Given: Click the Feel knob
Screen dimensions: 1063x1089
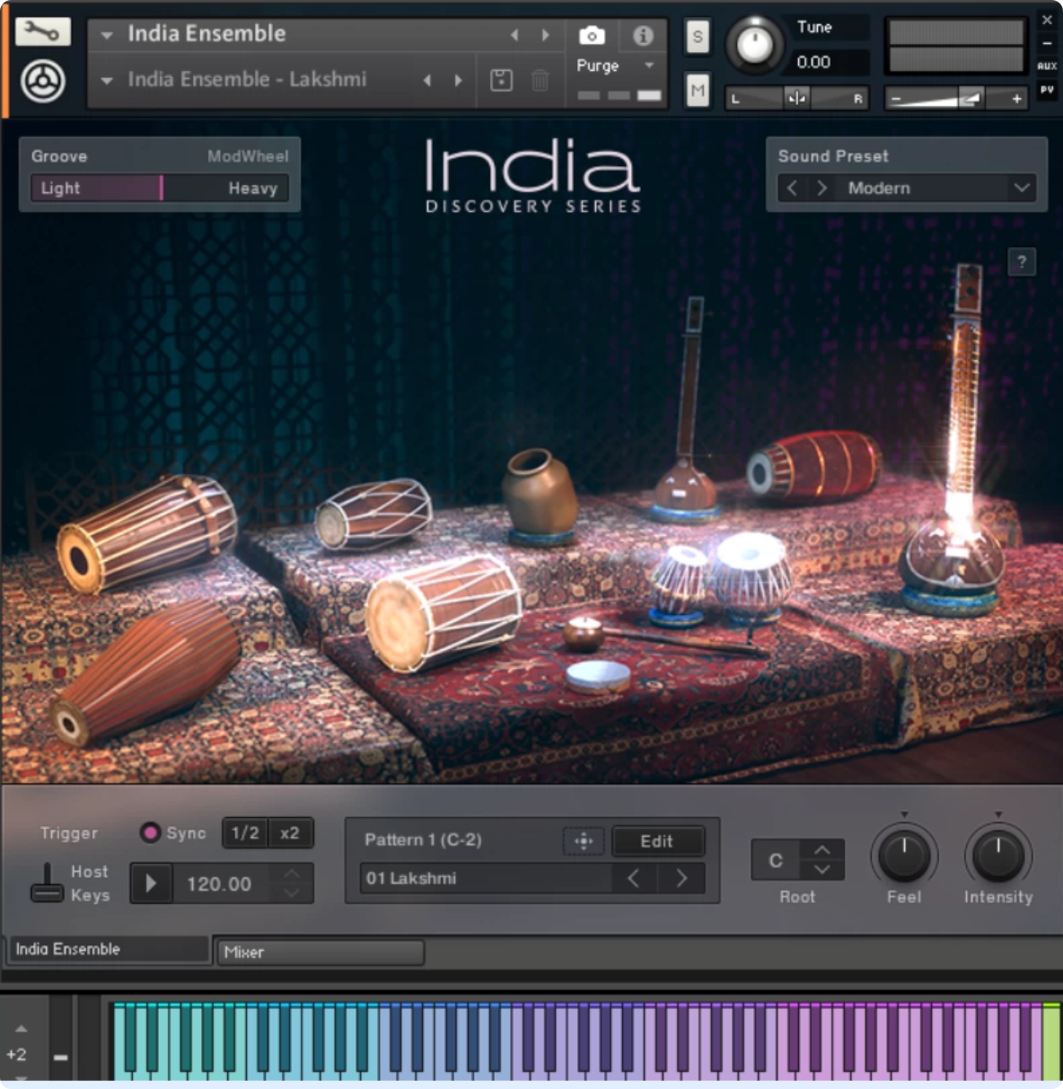Looking at the screenshot, I should click(904, 856).
